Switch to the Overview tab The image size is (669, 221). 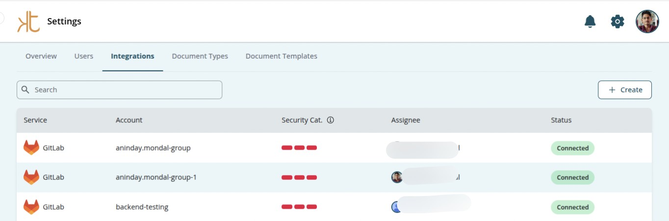(x=41, y=56)
